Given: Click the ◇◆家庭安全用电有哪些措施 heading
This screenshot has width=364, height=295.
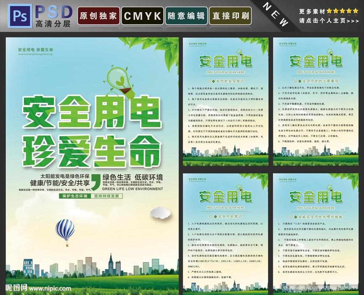Looking at the screenshot, I should (x=316, y=217).
